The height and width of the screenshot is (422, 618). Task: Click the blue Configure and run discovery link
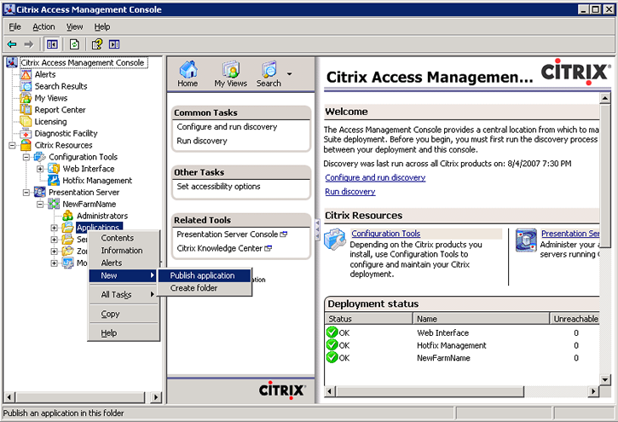(375, 177)
